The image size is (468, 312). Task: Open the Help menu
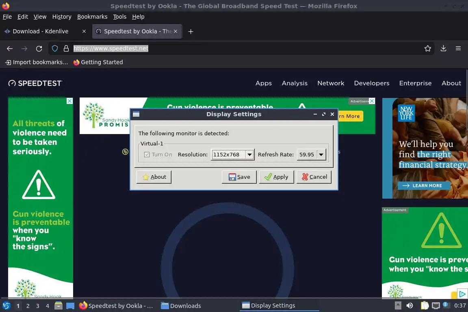(x=138, y=17)
